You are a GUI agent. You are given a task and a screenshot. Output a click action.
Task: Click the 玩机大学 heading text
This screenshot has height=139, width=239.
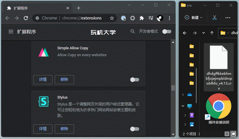103,32
